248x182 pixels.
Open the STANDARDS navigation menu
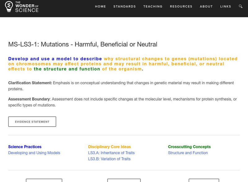(x=124, y=6)
